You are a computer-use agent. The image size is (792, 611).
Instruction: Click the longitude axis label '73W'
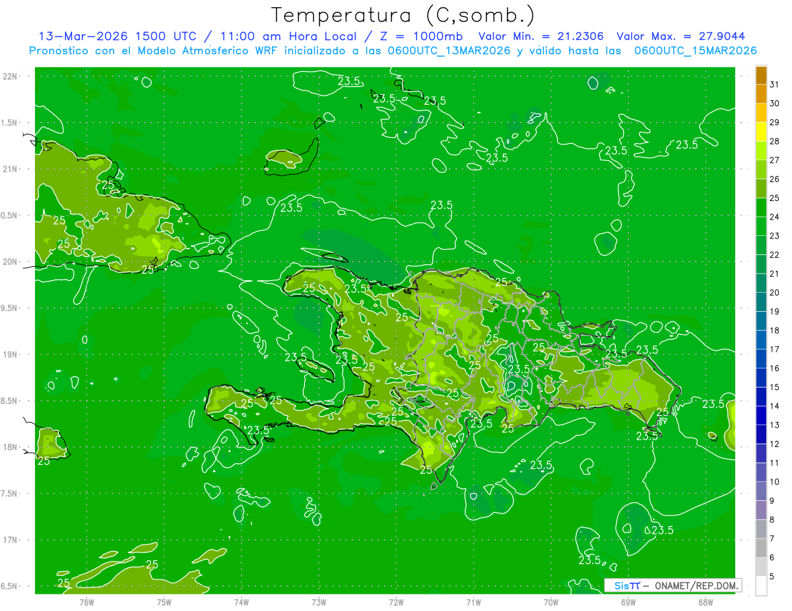point(319,602)
